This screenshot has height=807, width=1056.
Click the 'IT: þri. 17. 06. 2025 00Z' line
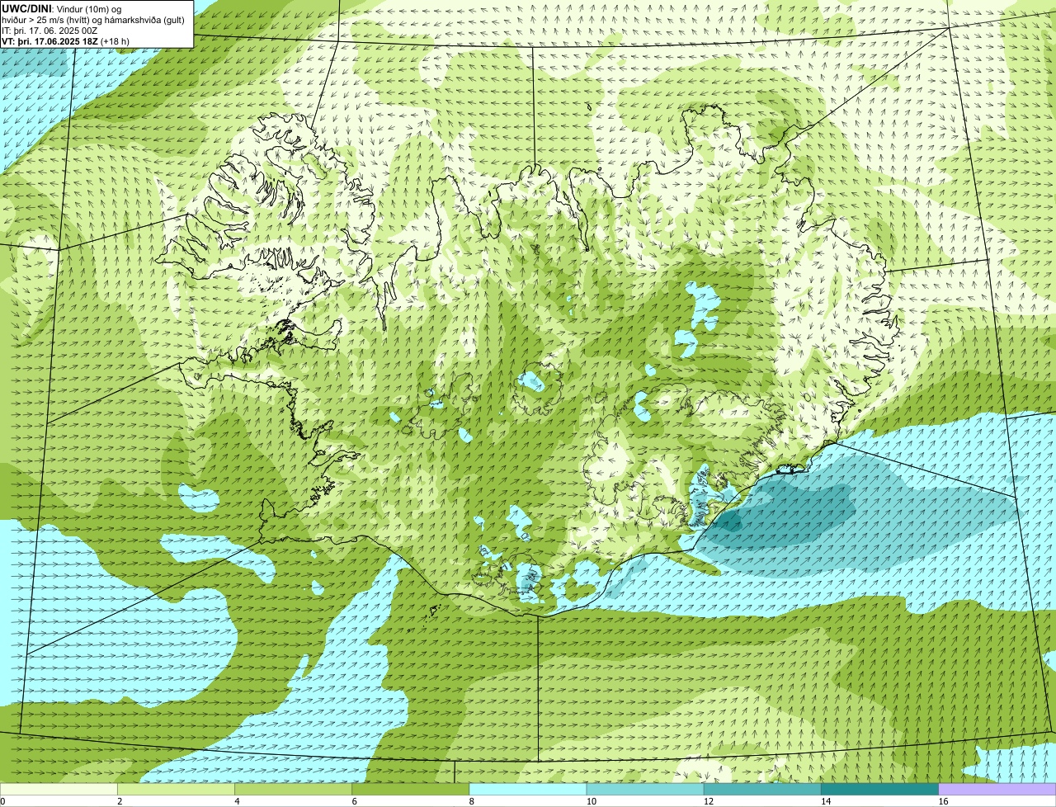(x=49, y=31)
